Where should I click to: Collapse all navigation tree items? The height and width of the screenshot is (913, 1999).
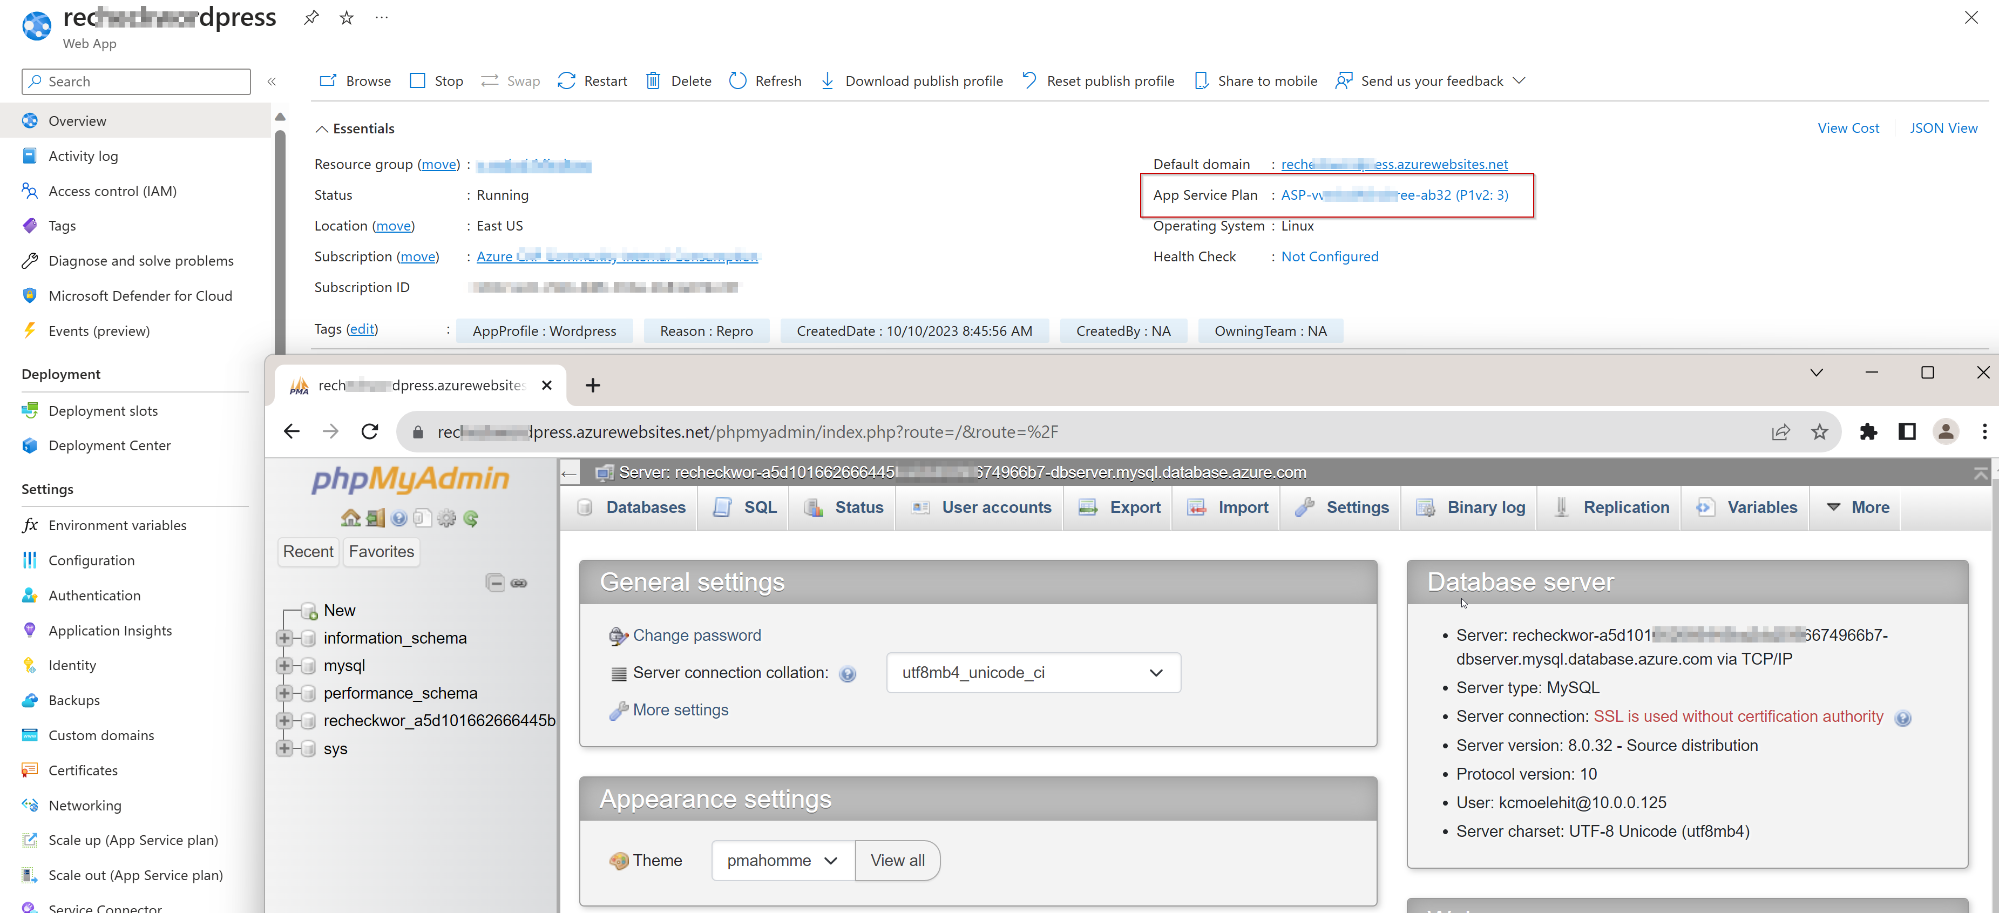pyautogui.click(x=495, y=582)
